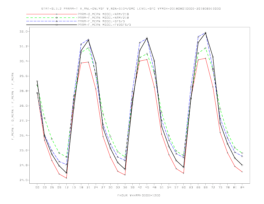The height and width of the screenshot is (204, 264).
Task: Select legend entry PARM=F_MEAN MODEL=FV3GFS/3
Action: coord(104,25)
